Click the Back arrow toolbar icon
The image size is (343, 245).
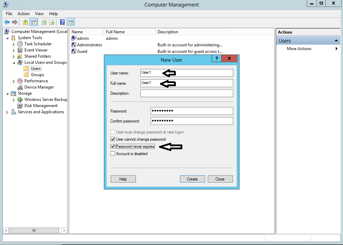pos(7,22)
